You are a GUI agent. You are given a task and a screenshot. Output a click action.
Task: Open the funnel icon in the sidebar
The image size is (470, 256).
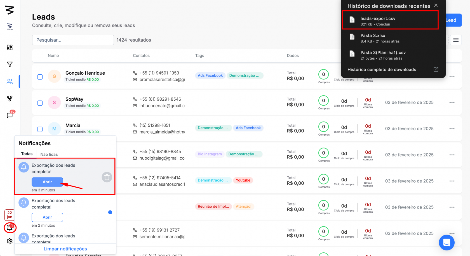[10, 65]
